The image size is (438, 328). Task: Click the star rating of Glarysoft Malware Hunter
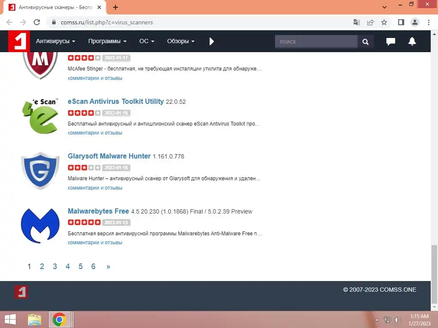point(84,167)
